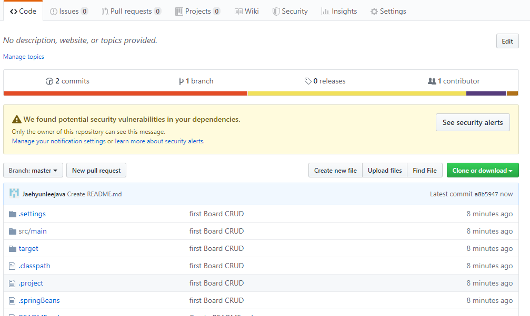530x316 pixels.
Task: Click the .project file icon
Action: pyautogui.click(x=12, y=283)
